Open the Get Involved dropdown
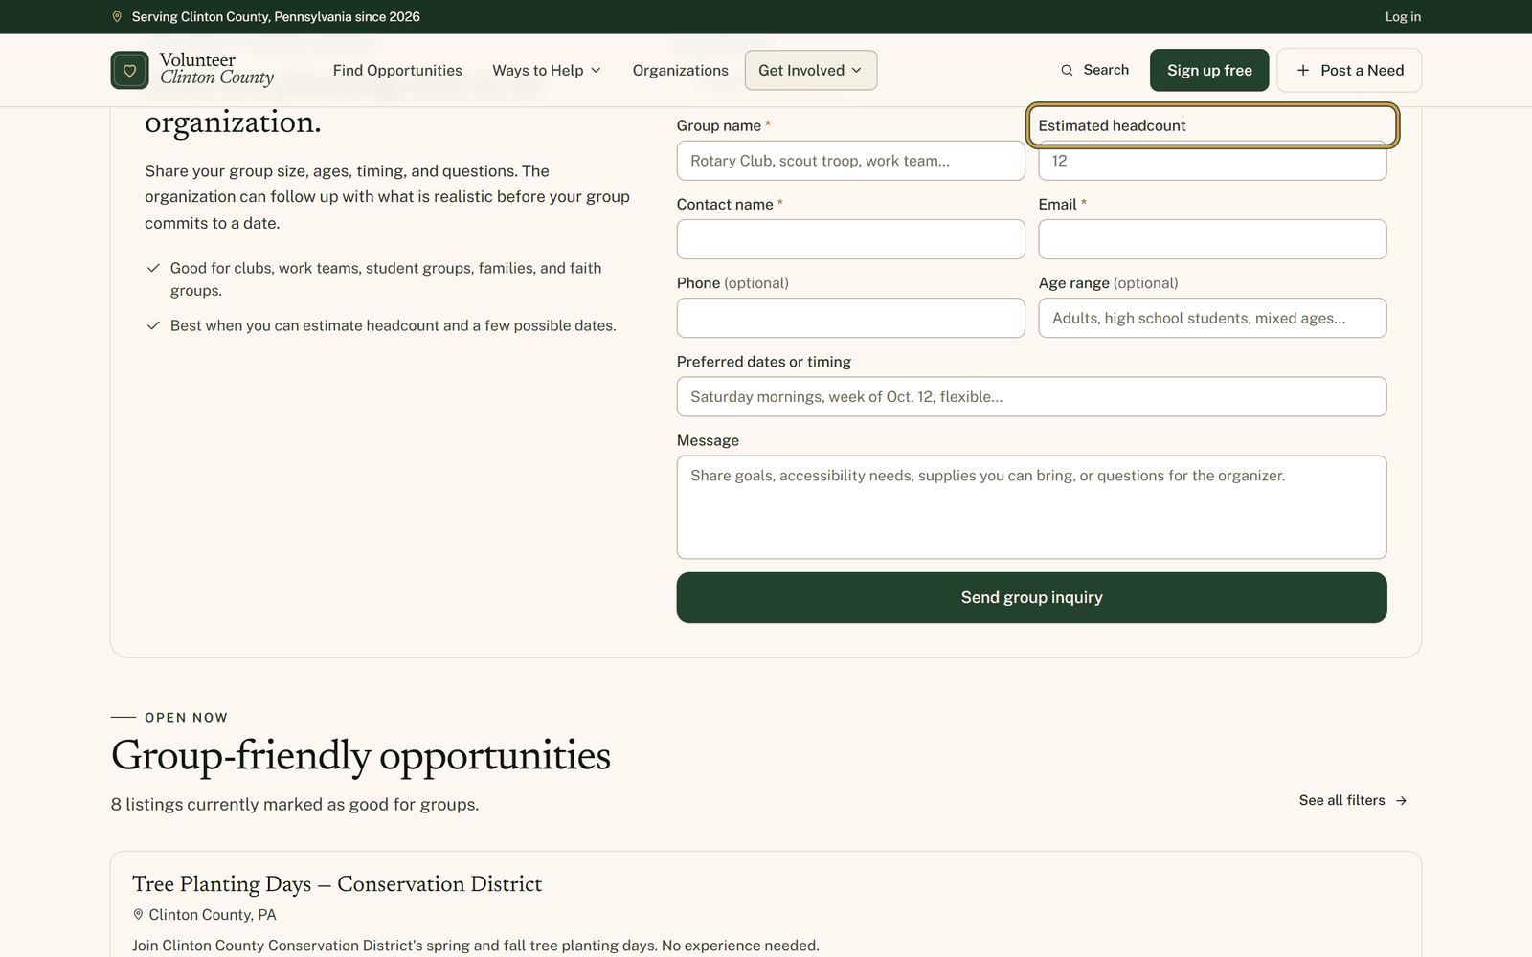The image size is (1532, 957). point(810,70)
